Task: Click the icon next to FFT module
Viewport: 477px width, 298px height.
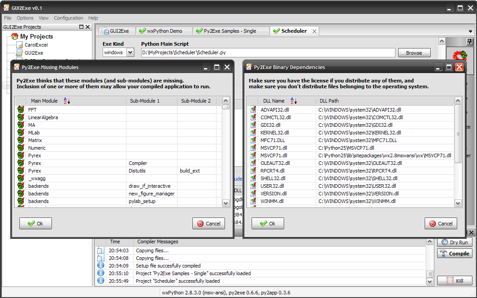Action: [21, 109]
